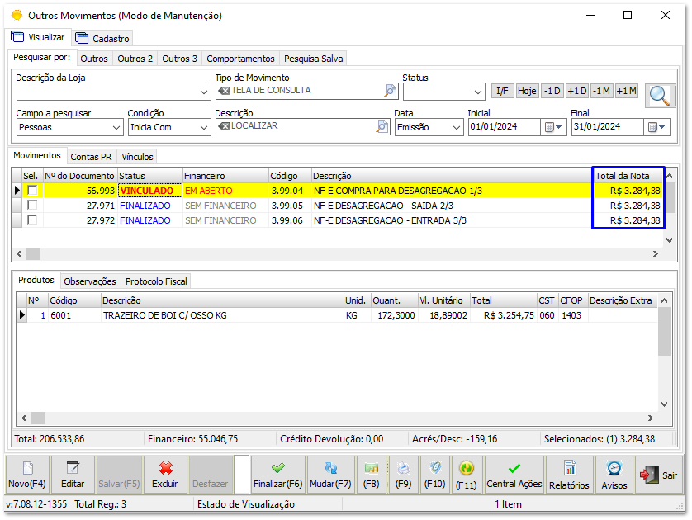692x520 pixels.
Task: Switch to the Cadastro tab
Action: coord(102,38)
